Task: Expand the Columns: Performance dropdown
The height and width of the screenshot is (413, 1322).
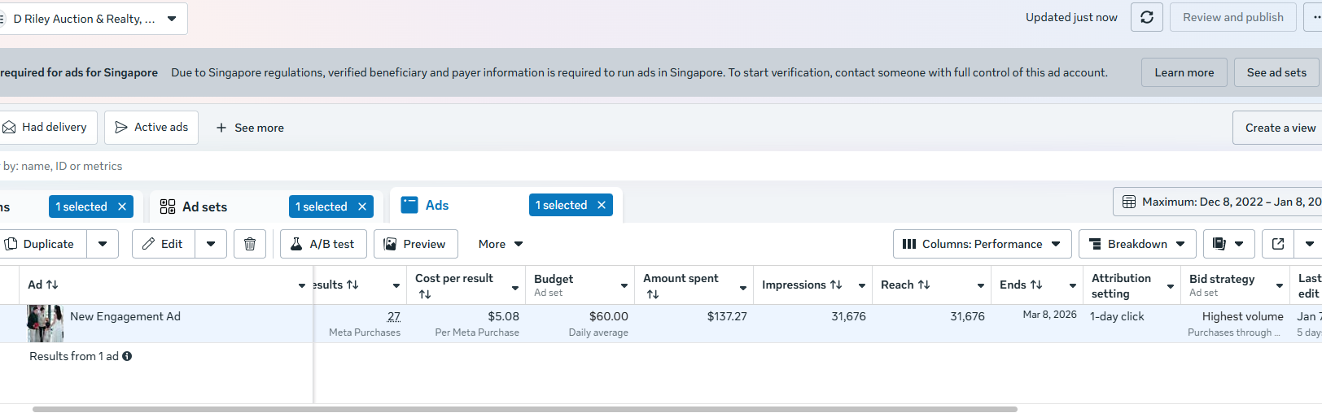Action: [x=982, y=244]
